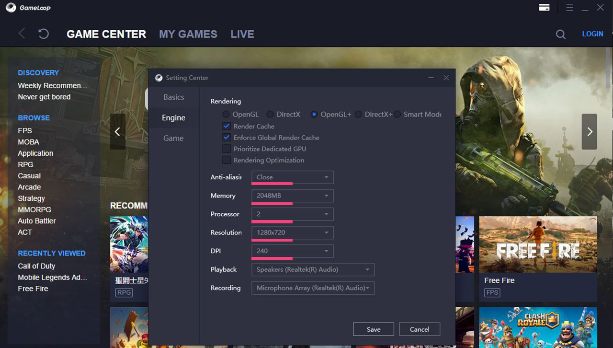
Task: Click the GameLoop logo icon
Action: coord(11,8)
